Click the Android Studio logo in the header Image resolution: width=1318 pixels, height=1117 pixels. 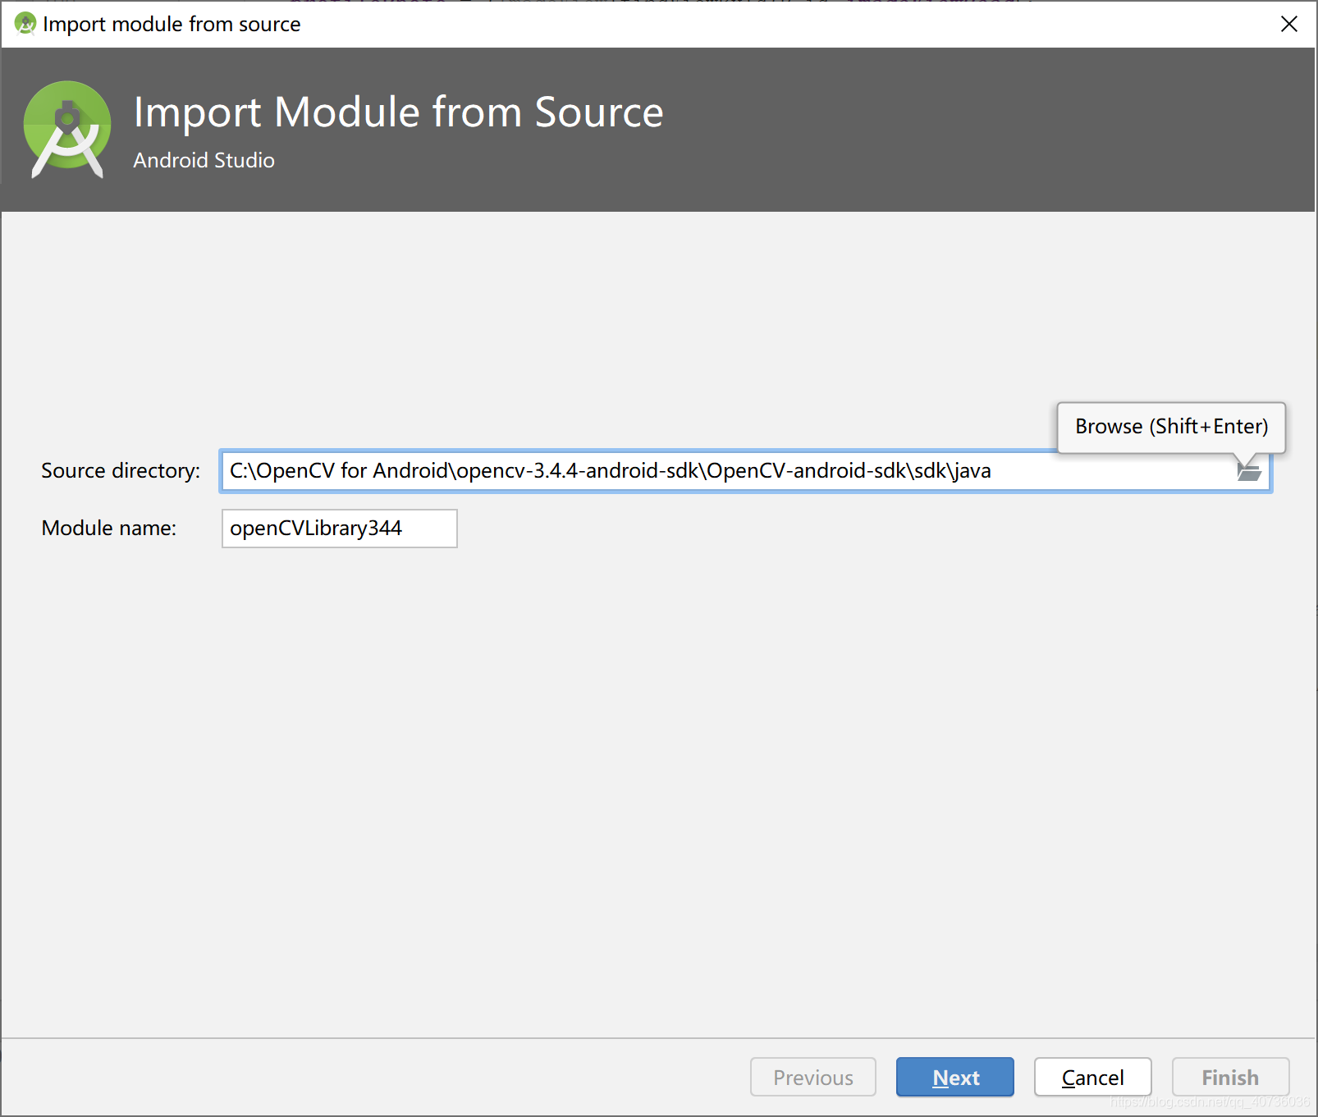67,129
